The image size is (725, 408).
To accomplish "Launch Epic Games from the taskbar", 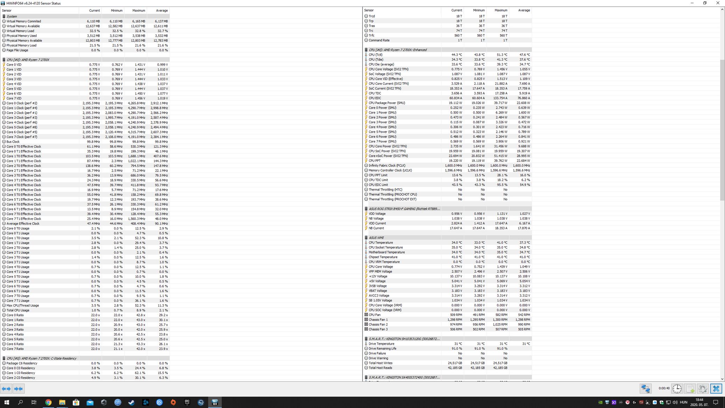I will pos(187,402).
